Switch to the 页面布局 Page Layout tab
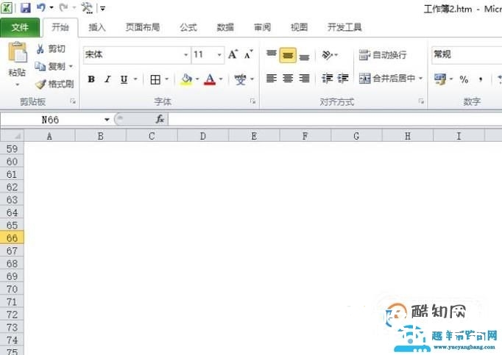Viewport: 502px width, 355px height. pos(143,27)
